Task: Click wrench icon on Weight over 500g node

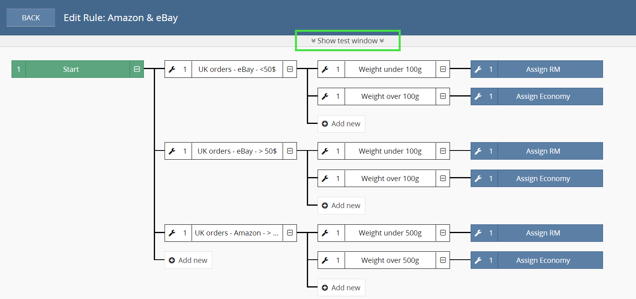Action: pos(325,260)
